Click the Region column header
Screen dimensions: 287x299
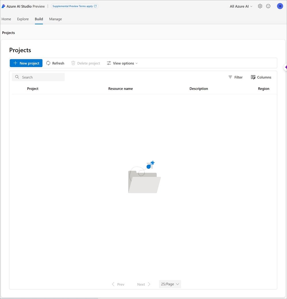[263, 89]
